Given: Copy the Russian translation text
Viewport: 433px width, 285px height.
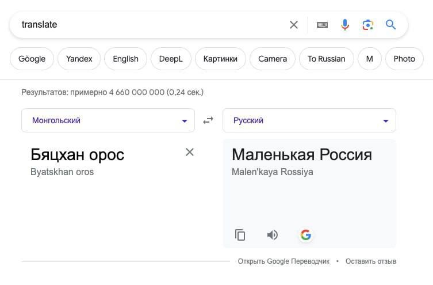Looking at the screenshot, I should tap(240, 235).
